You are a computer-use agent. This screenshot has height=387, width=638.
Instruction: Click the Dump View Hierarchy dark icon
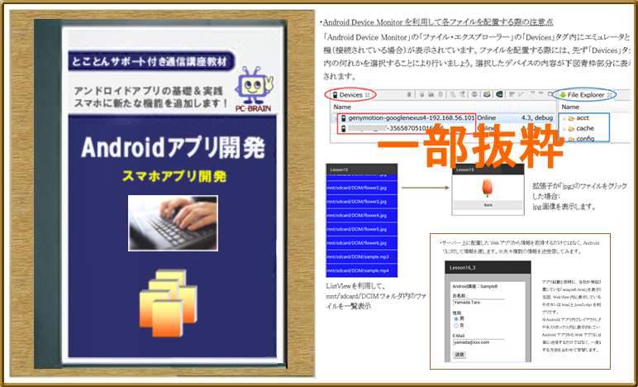point(499,94)
